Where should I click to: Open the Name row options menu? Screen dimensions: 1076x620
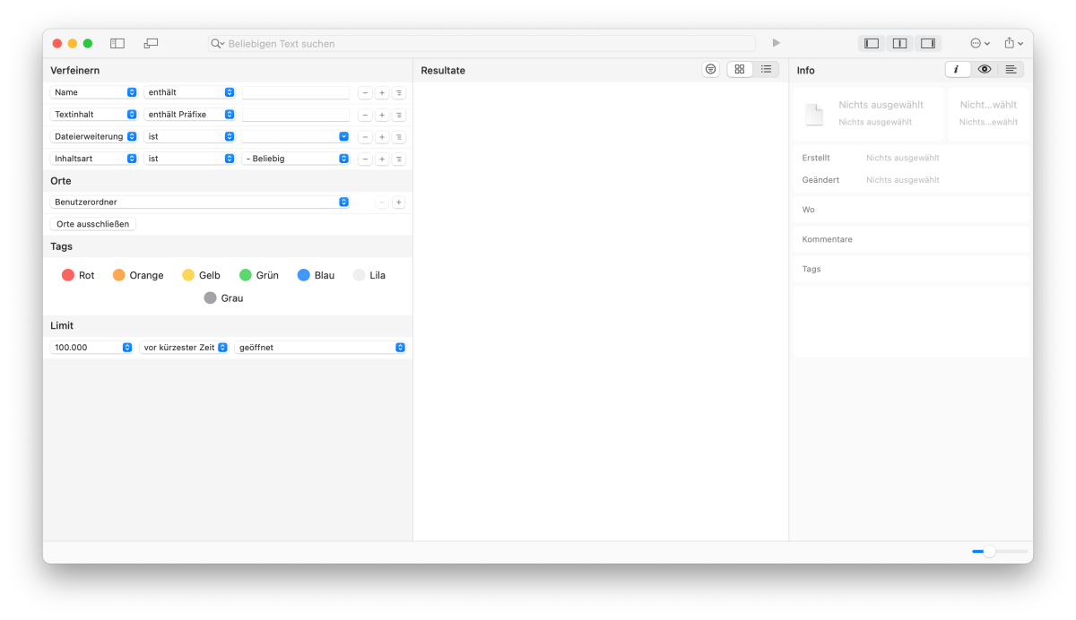click(x=399, y=92)
